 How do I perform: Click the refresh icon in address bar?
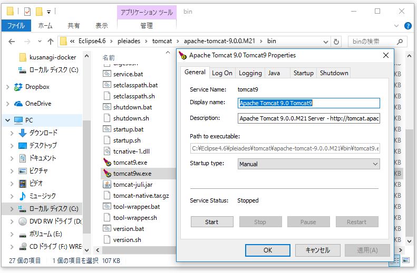[336, 42]
